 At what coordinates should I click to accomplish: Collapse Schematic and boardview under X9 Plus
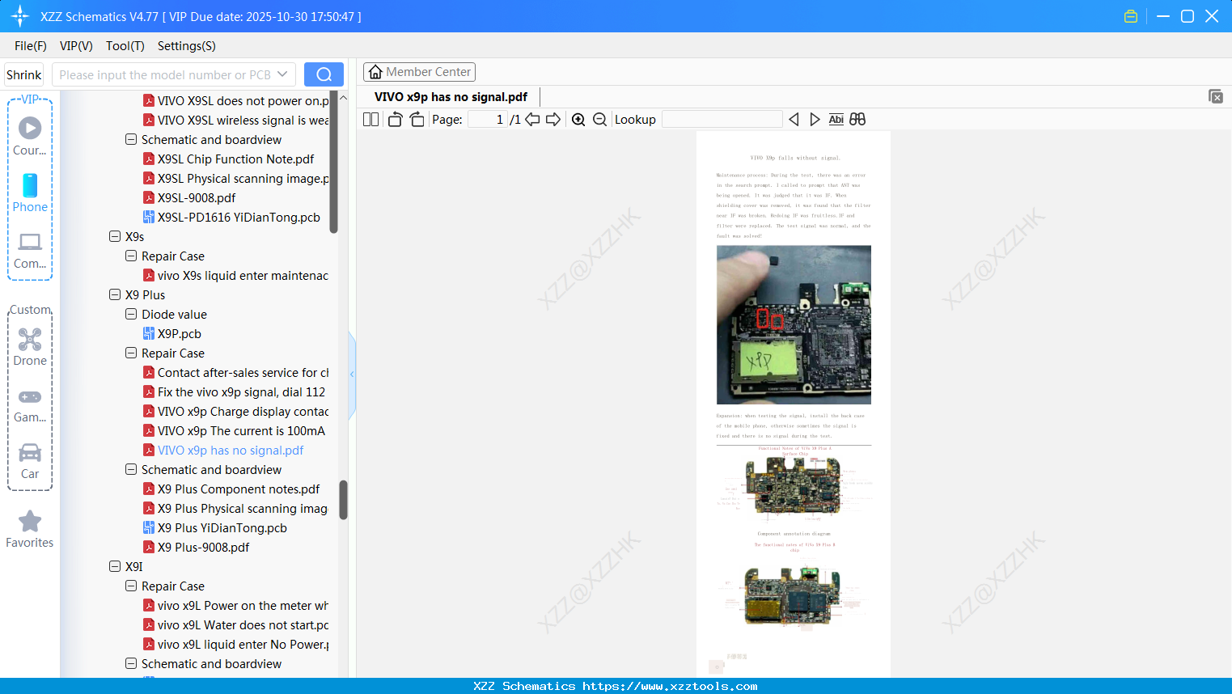tap(131, 469)
